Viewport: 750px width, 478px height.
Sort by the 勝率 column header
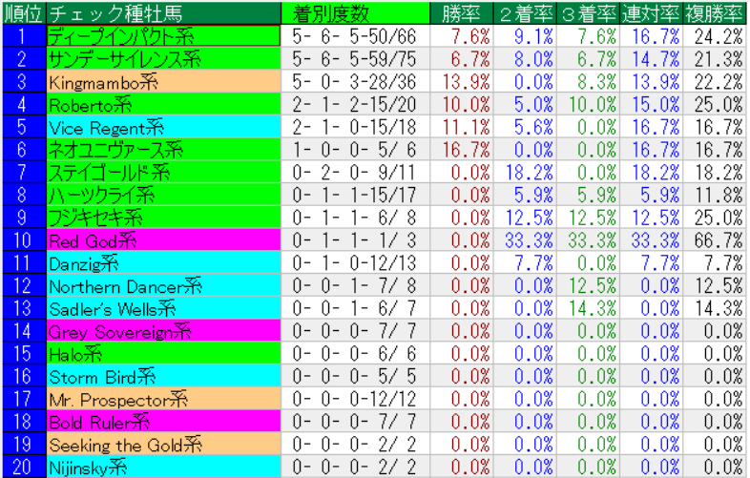coord(461,13)
